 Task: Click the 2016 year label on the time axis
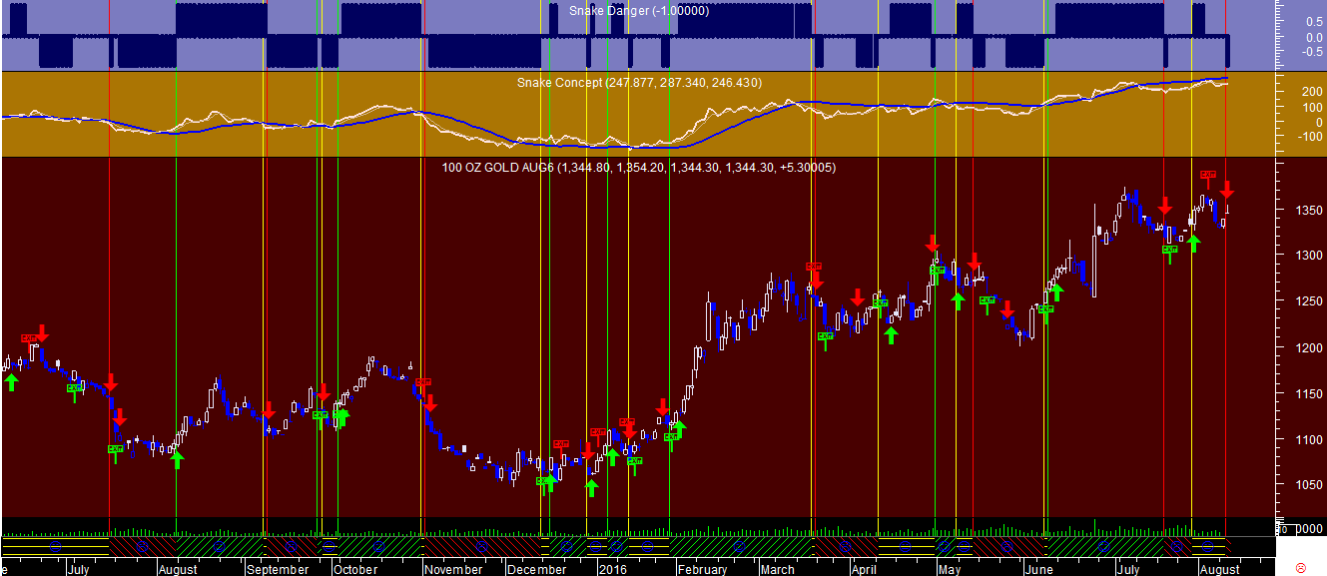[x=612, y=570]
